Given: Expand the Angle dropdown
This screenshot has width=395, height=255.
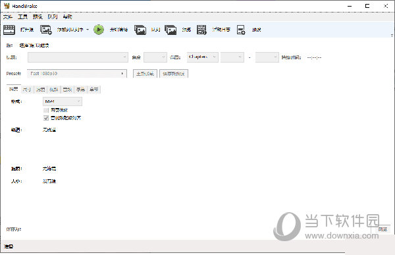Looking at the screenshot, I should pyautogui.click(x=155, y=57).
